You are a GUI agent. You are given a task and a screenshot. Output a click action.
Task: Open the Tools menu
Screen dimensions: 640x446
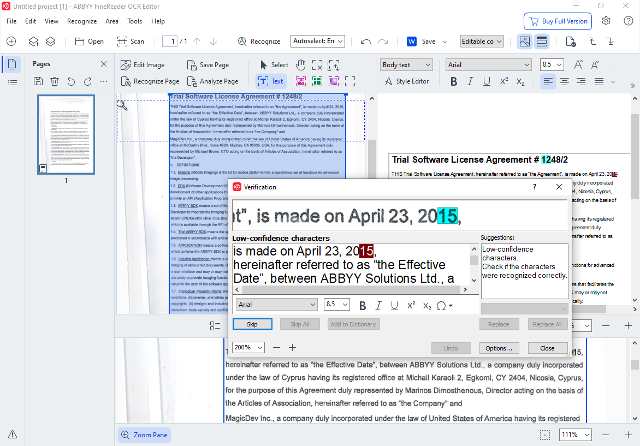pyautogui.click(x=135, y=21)
